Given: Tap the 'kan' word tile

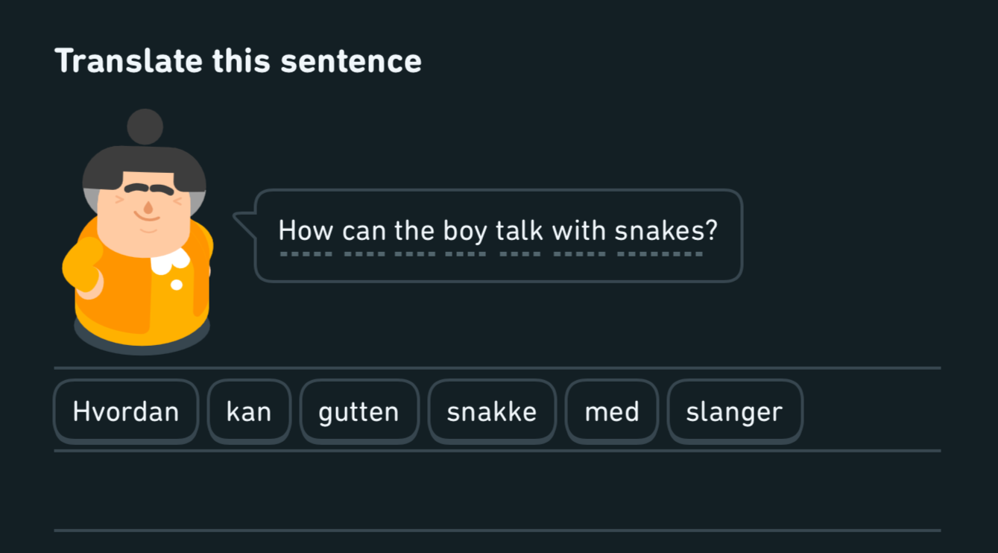Looking at the screenshot, I should [x=249, y=411].
